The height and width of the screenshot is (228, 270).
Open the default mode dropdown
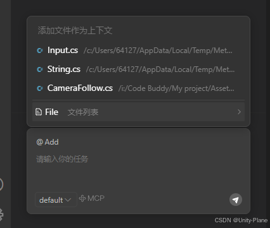56,200
